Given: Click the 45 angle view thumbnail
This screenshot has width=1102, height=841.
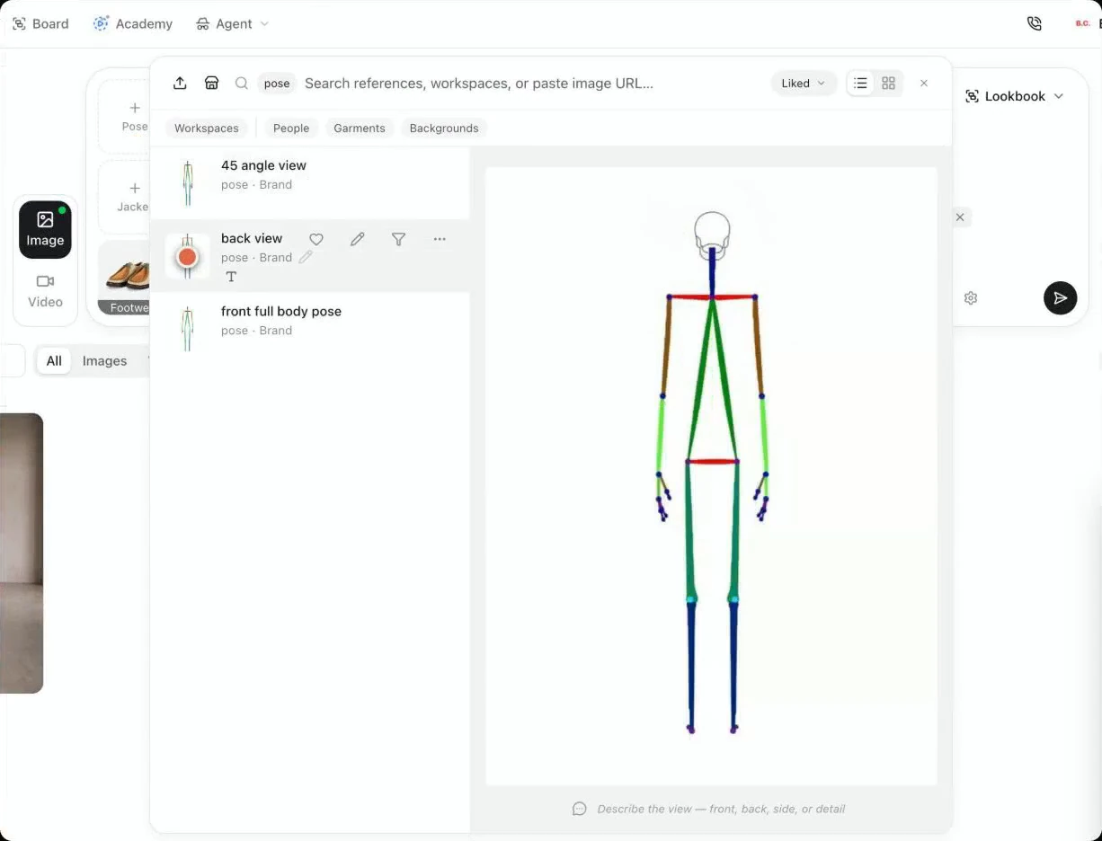Looking at the screenshot, I should tap(188, 183).
